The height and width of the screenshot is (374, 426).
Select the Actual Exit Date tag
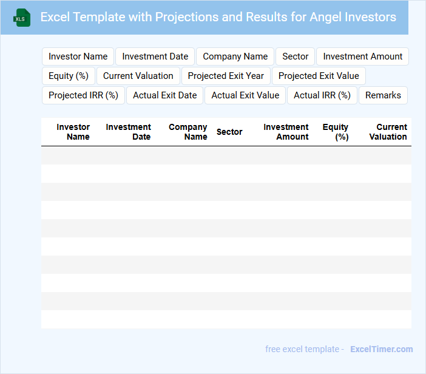165,95
